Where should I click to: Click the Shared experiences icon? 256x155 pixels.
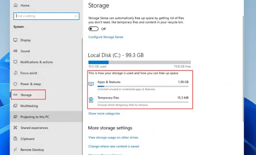coord(16,127)
